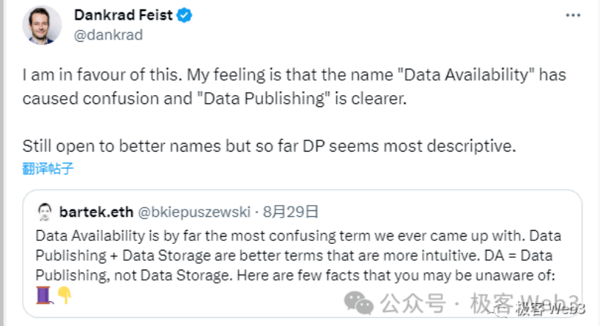Click the 翻译帖子 translate post link

[48, 169]
